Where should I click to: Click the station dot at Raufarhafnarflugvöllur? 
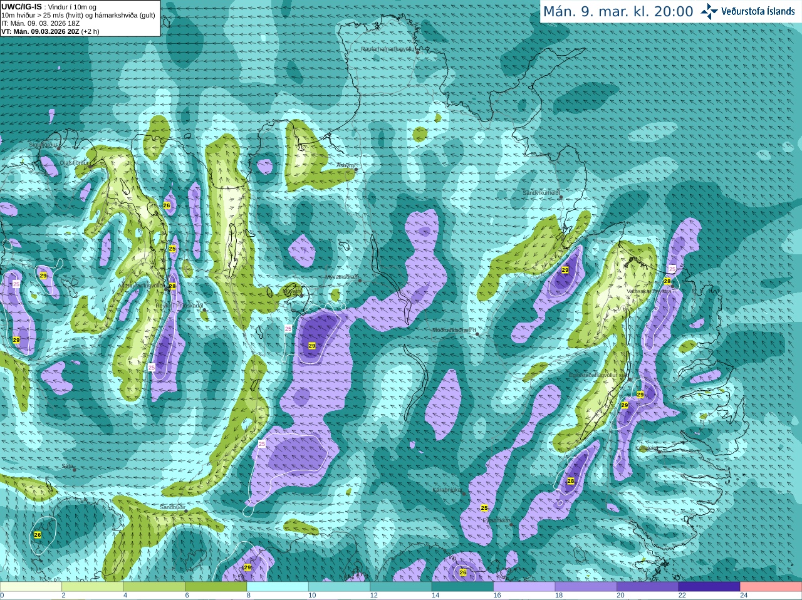418,52
